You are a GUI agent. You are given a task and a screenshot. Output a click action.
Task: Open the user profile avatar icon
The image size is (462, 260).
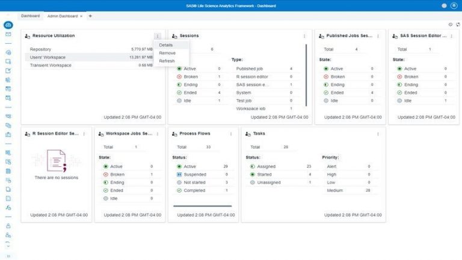pos(454,5)
